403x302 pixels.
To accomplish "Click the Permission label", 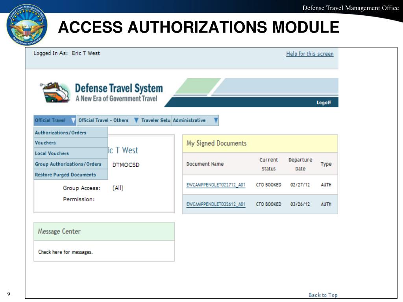I will tap(79, 199).
